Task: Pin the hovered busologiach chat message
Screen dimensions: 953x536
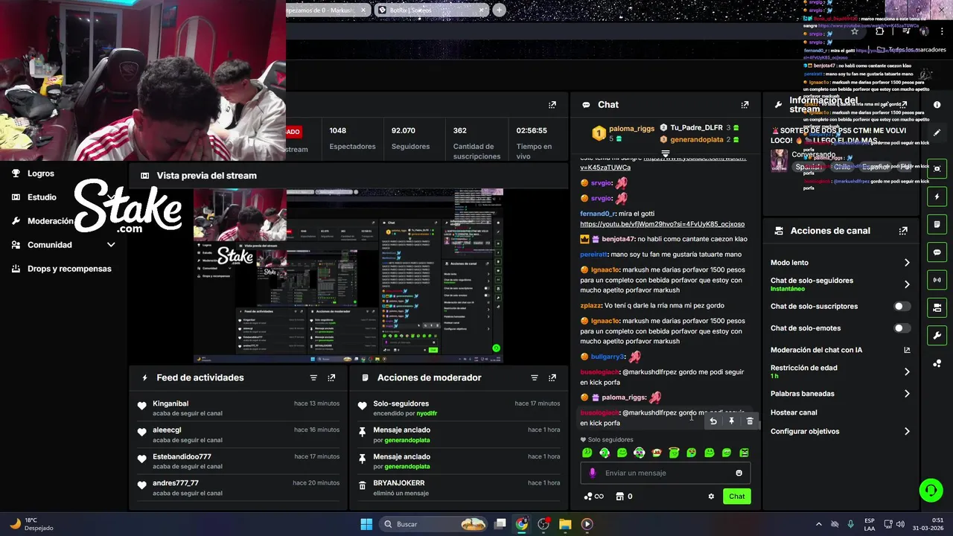Action: 731,421
